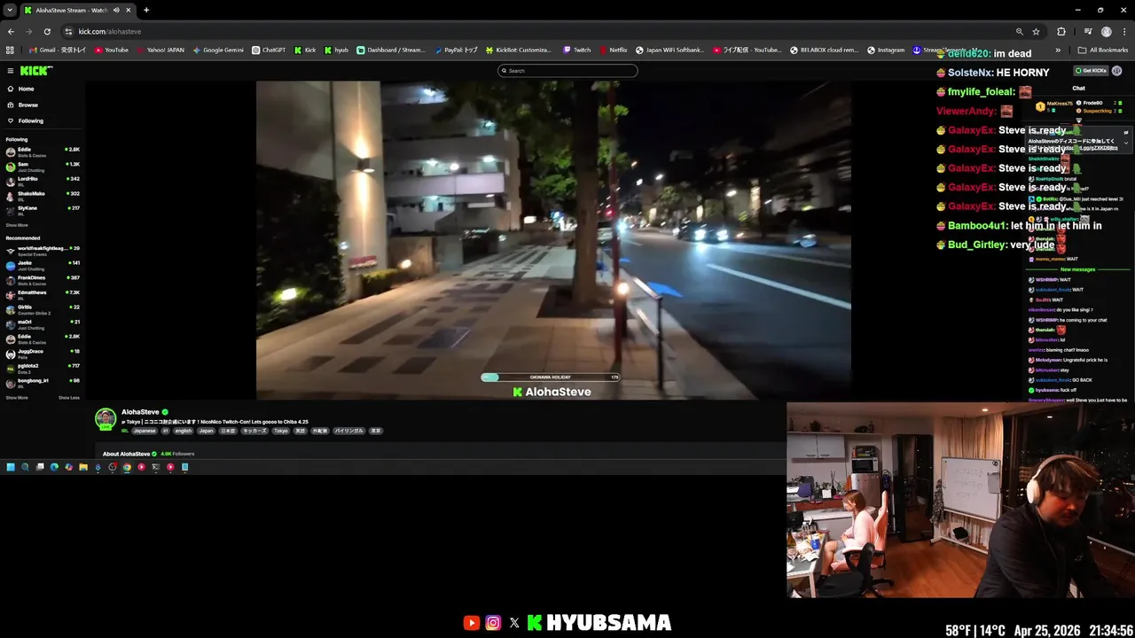Expand Show More under Following
The width and height of the screenshot is (1135, 638).
click(x=17, y=225)
